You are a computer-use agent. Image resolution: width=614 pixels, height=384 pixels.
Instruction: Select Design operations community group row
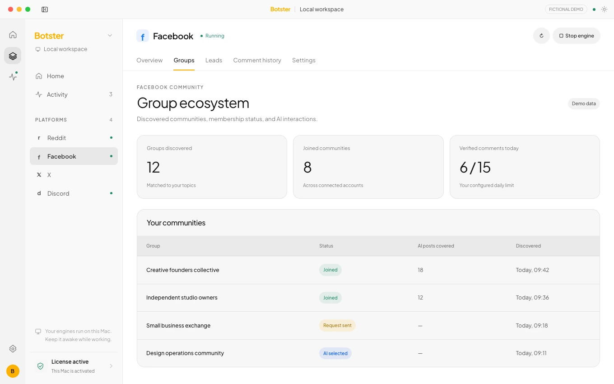(368, 353)
